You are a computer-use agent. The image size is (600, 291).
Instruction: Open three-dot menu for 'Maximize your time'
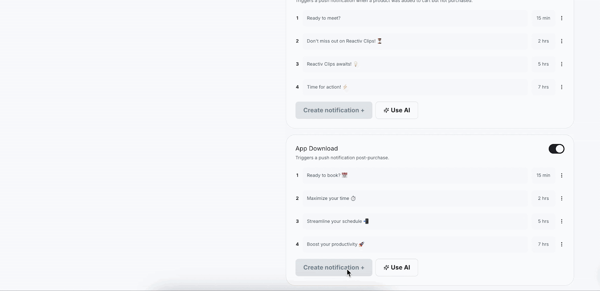(561, 198)
